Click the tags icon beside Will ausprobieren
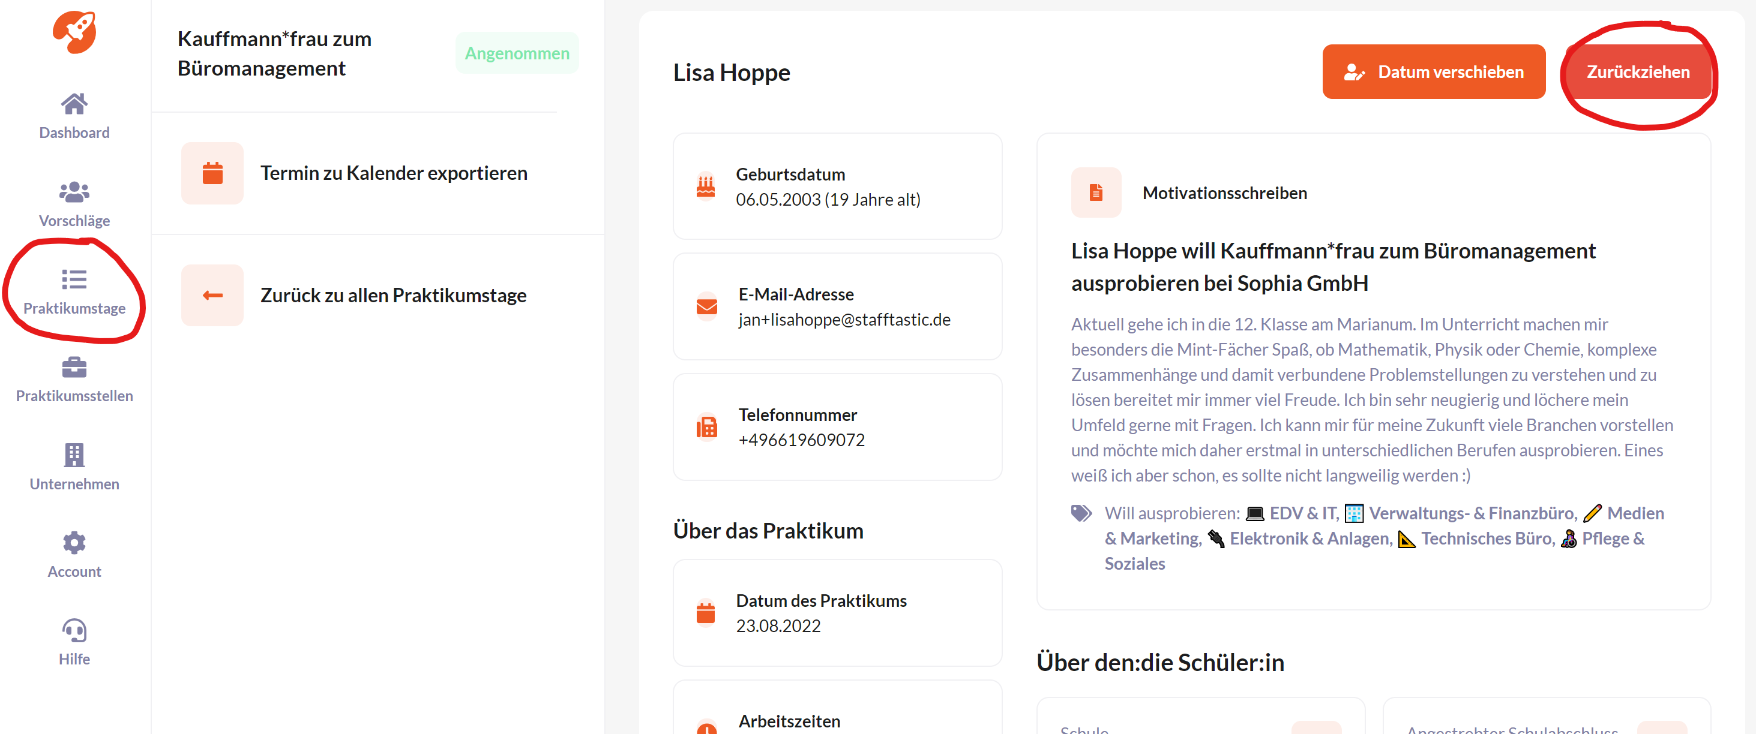Screen dimensions: 1756x734 1082,513
